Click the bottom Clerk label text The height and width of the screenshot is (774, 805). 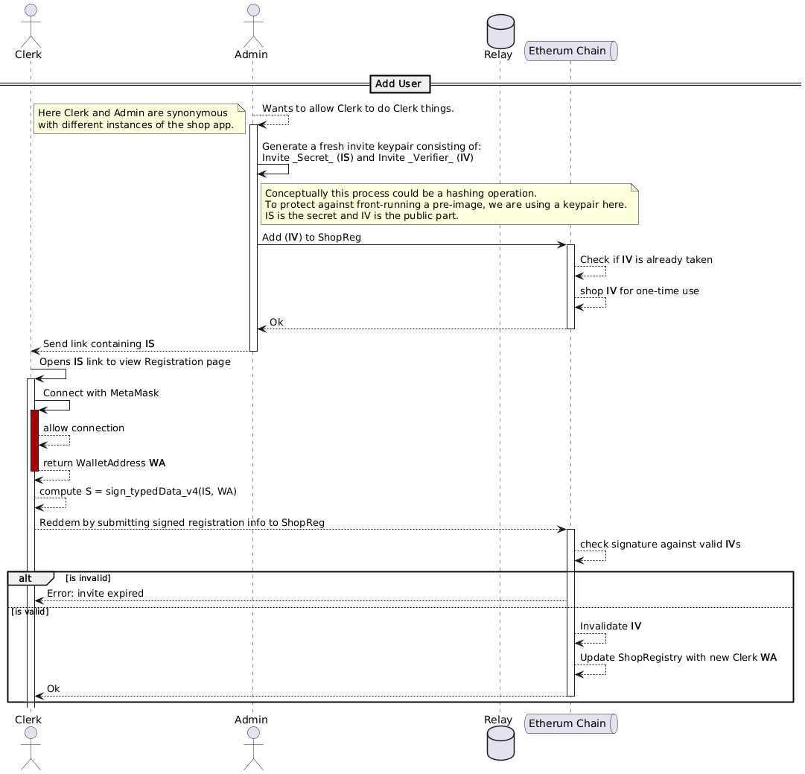[28, 720]
